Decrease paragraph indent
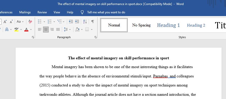The width and height of the screenshot is (226, 99). point(71,22)
